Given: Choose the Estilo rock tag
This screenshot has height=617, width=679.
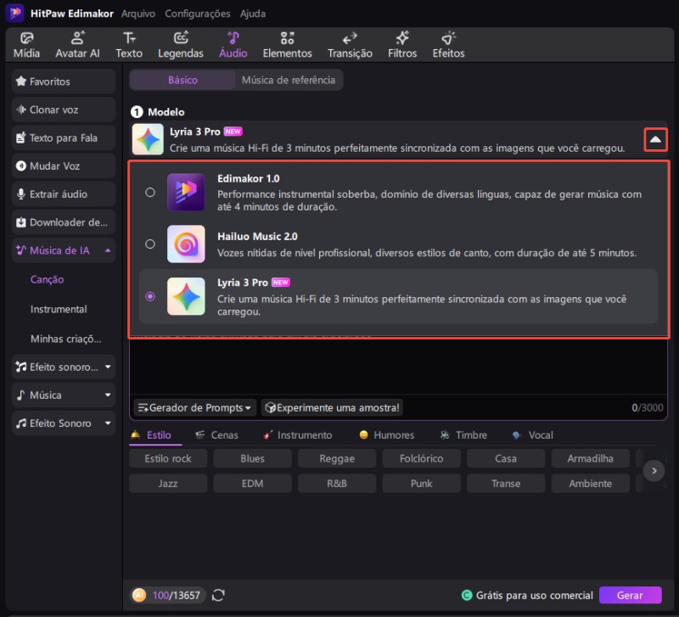Looking at the screenshot, I should point(168,458).
